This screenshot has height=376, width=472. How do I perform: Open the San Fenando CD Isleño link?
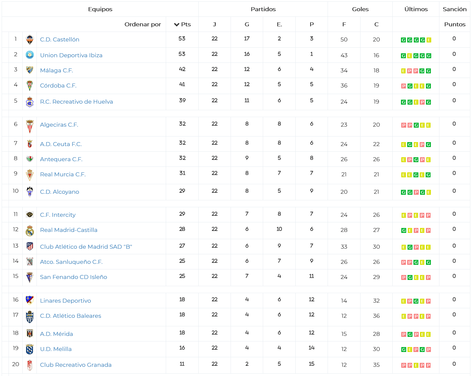click(x=73, y=277)
